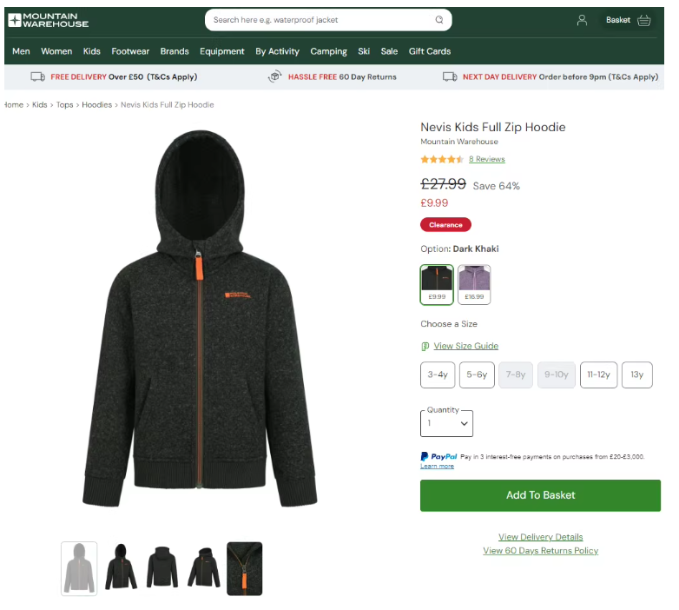Select size 3-4y
The width and height of the screenshot is (679, 610).
click(x=438, y=375)
